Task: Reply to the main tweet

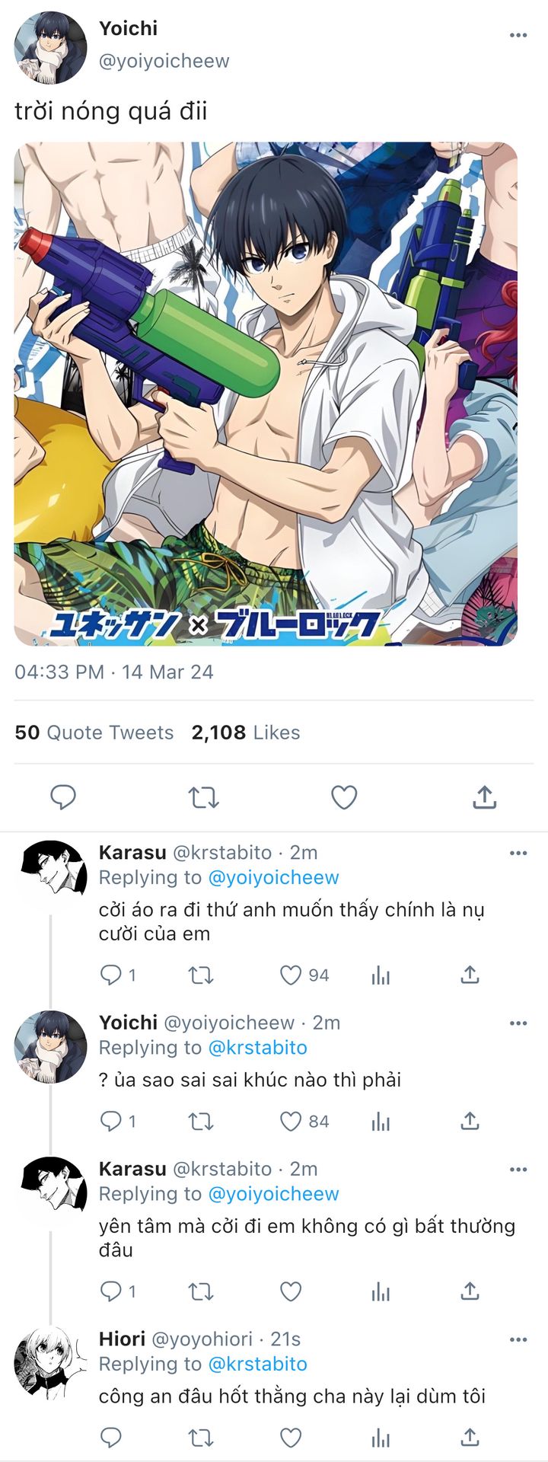Action: coord(62,797)
